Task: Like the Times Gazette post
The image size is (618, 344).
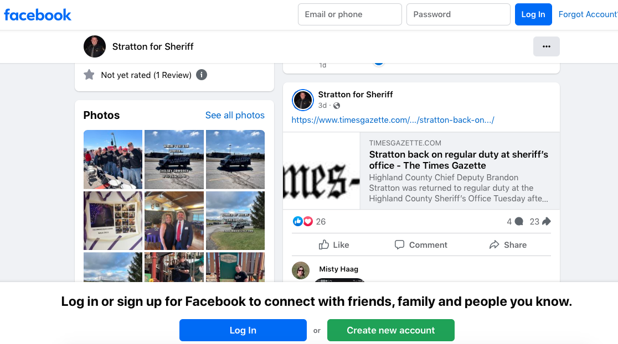Action: coord(334,245)
